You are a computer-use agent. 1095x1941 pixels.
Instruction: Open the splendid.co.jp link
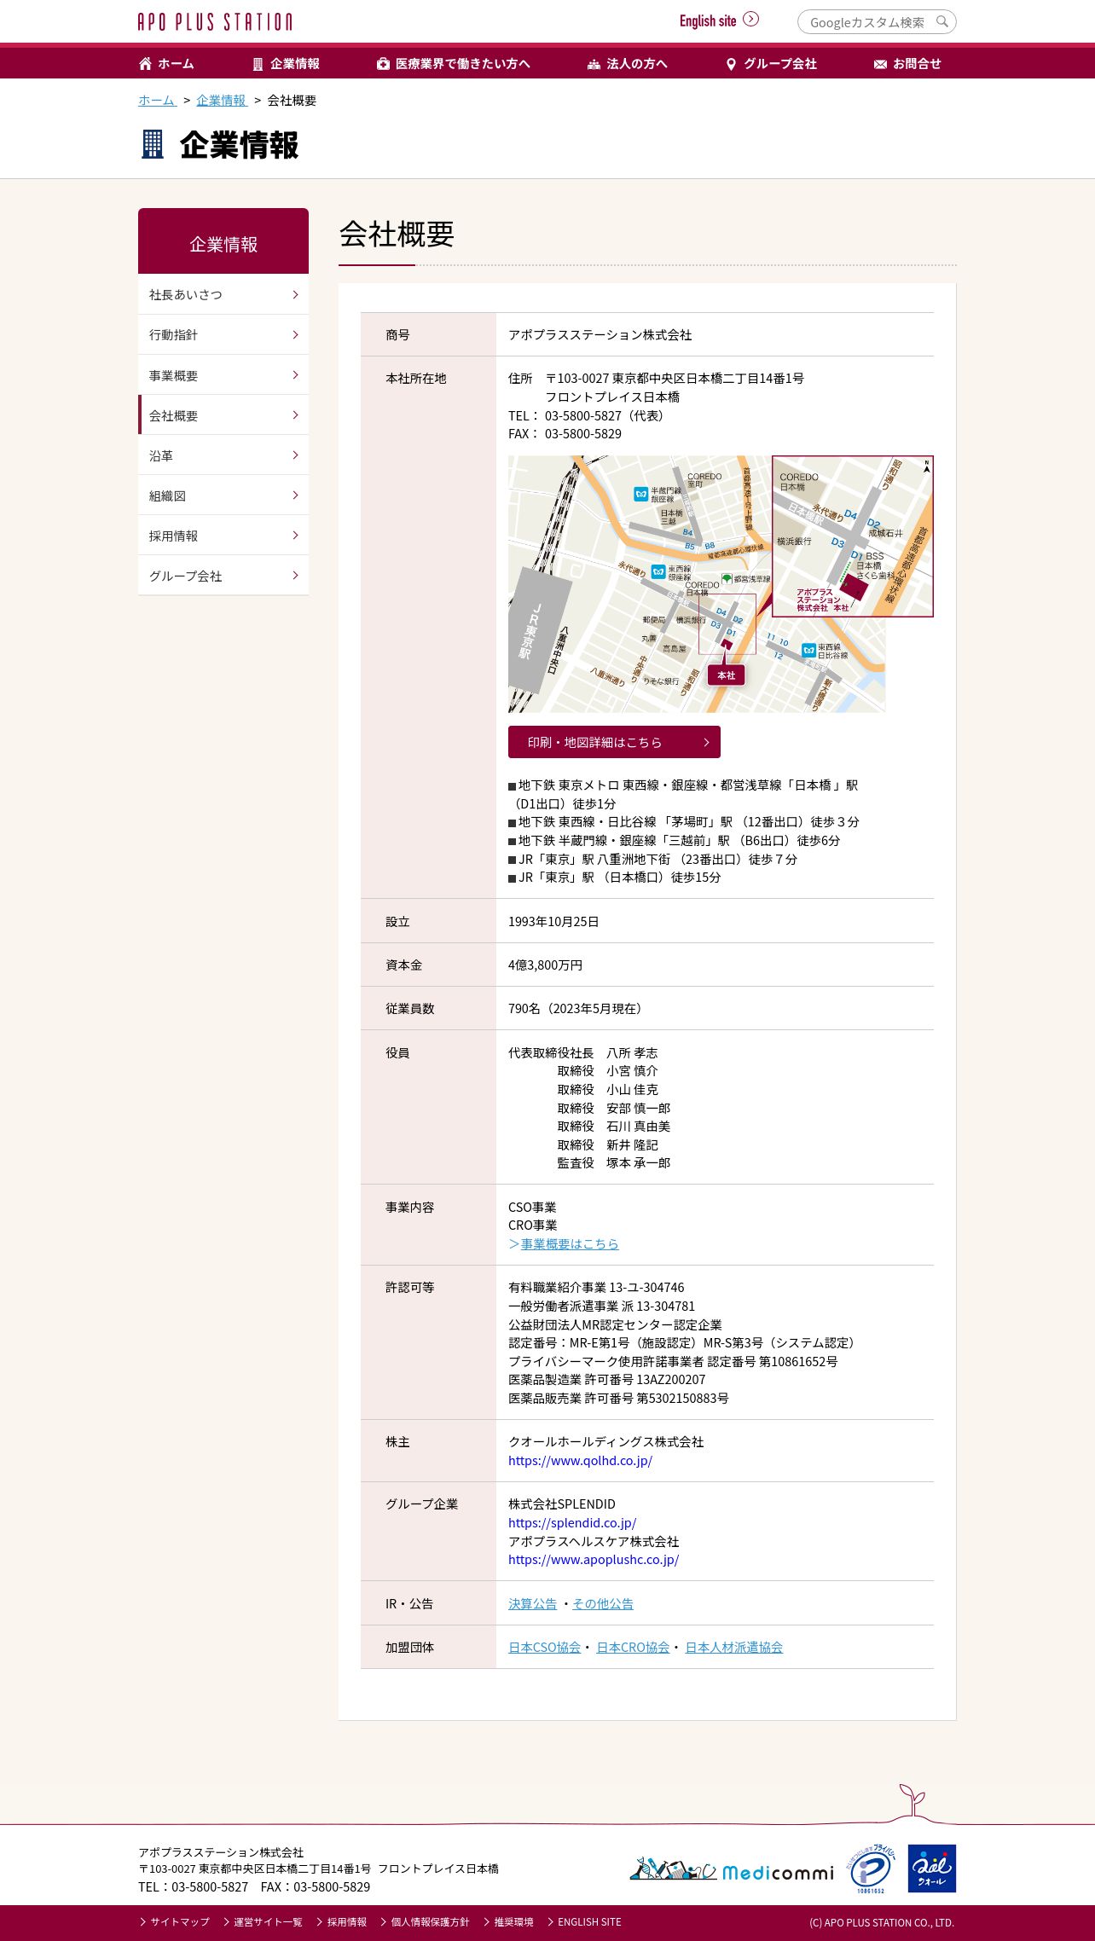(x=572, y=1523)
